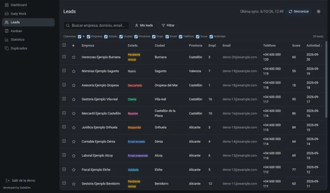Image resolution: width=330 pixels, height=193 pixels.
Task: Click the magnifier icon in search box
Action: (68, 25)
